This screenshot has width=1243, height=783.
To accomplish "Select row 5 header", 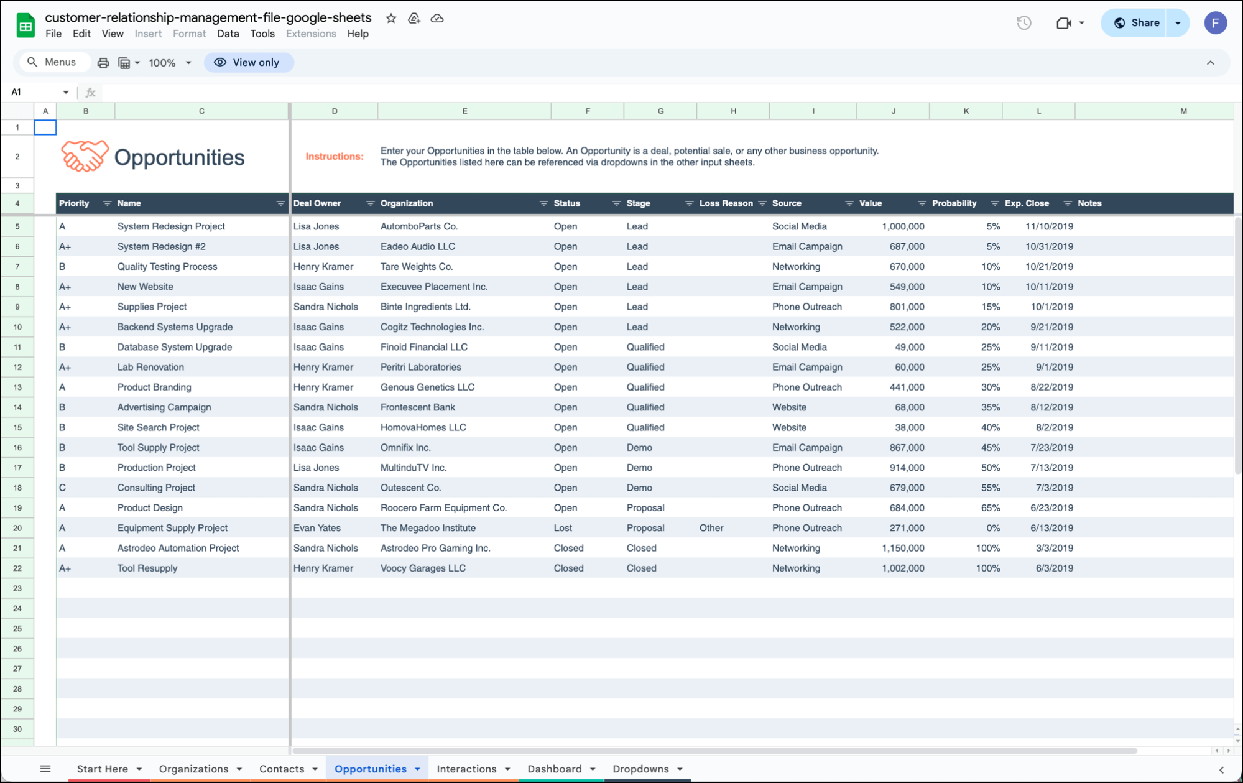I will pyautogui.click(x=17, y=226).
